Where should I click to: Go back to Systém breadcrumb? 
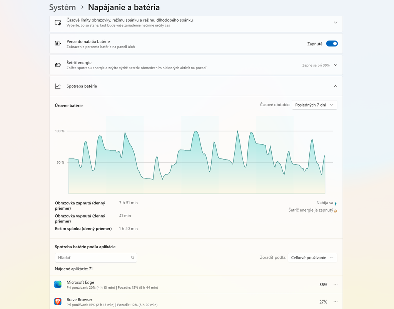(62, 7)
